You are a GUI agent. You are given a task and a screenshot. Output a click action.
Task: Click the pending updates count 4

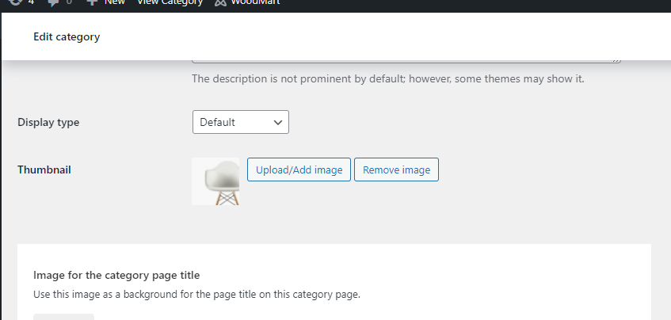pyautogui.click(x=31, y=2)
